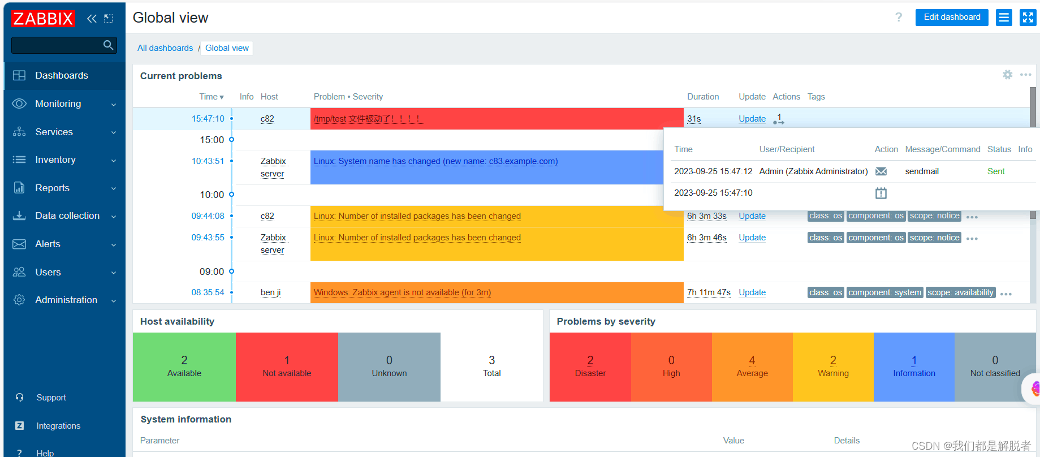Click the Disaster severity tile

pyautogui.click(x=590, y=367)
